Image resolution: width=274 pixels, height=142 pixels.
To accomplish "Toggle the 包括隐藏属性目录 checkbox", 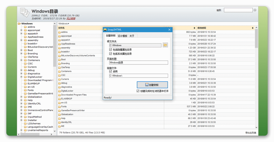I will coord(110,50).
